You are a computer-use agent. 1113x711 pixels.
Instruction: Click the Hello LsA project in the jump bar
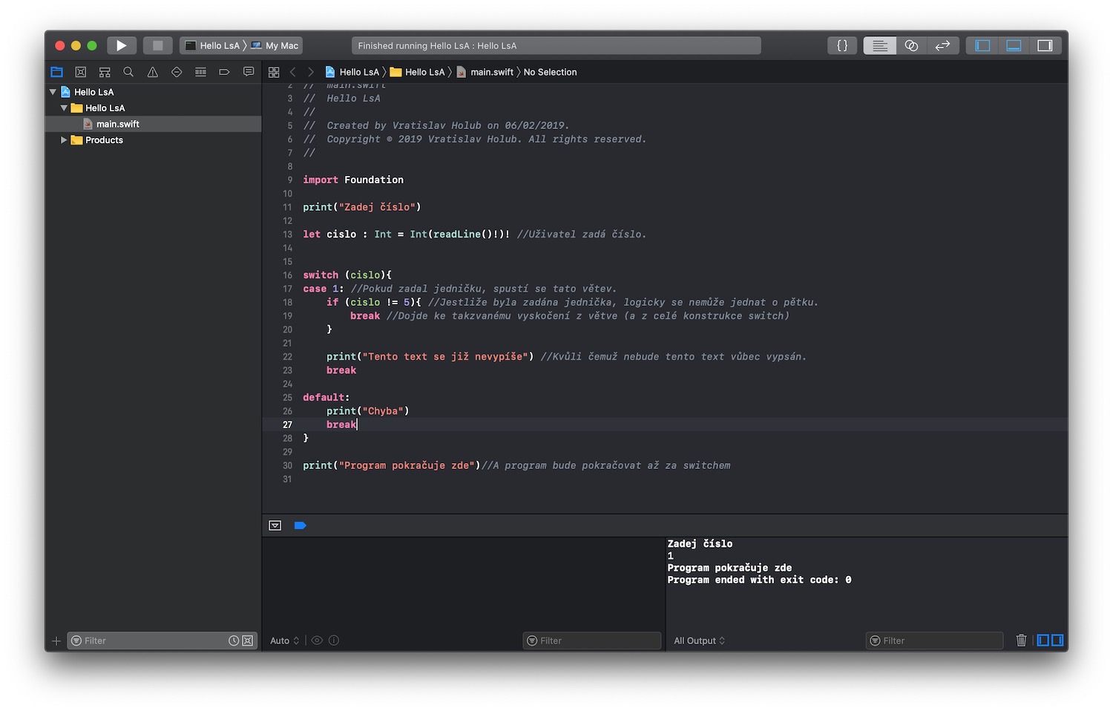(x=352, y=72)
